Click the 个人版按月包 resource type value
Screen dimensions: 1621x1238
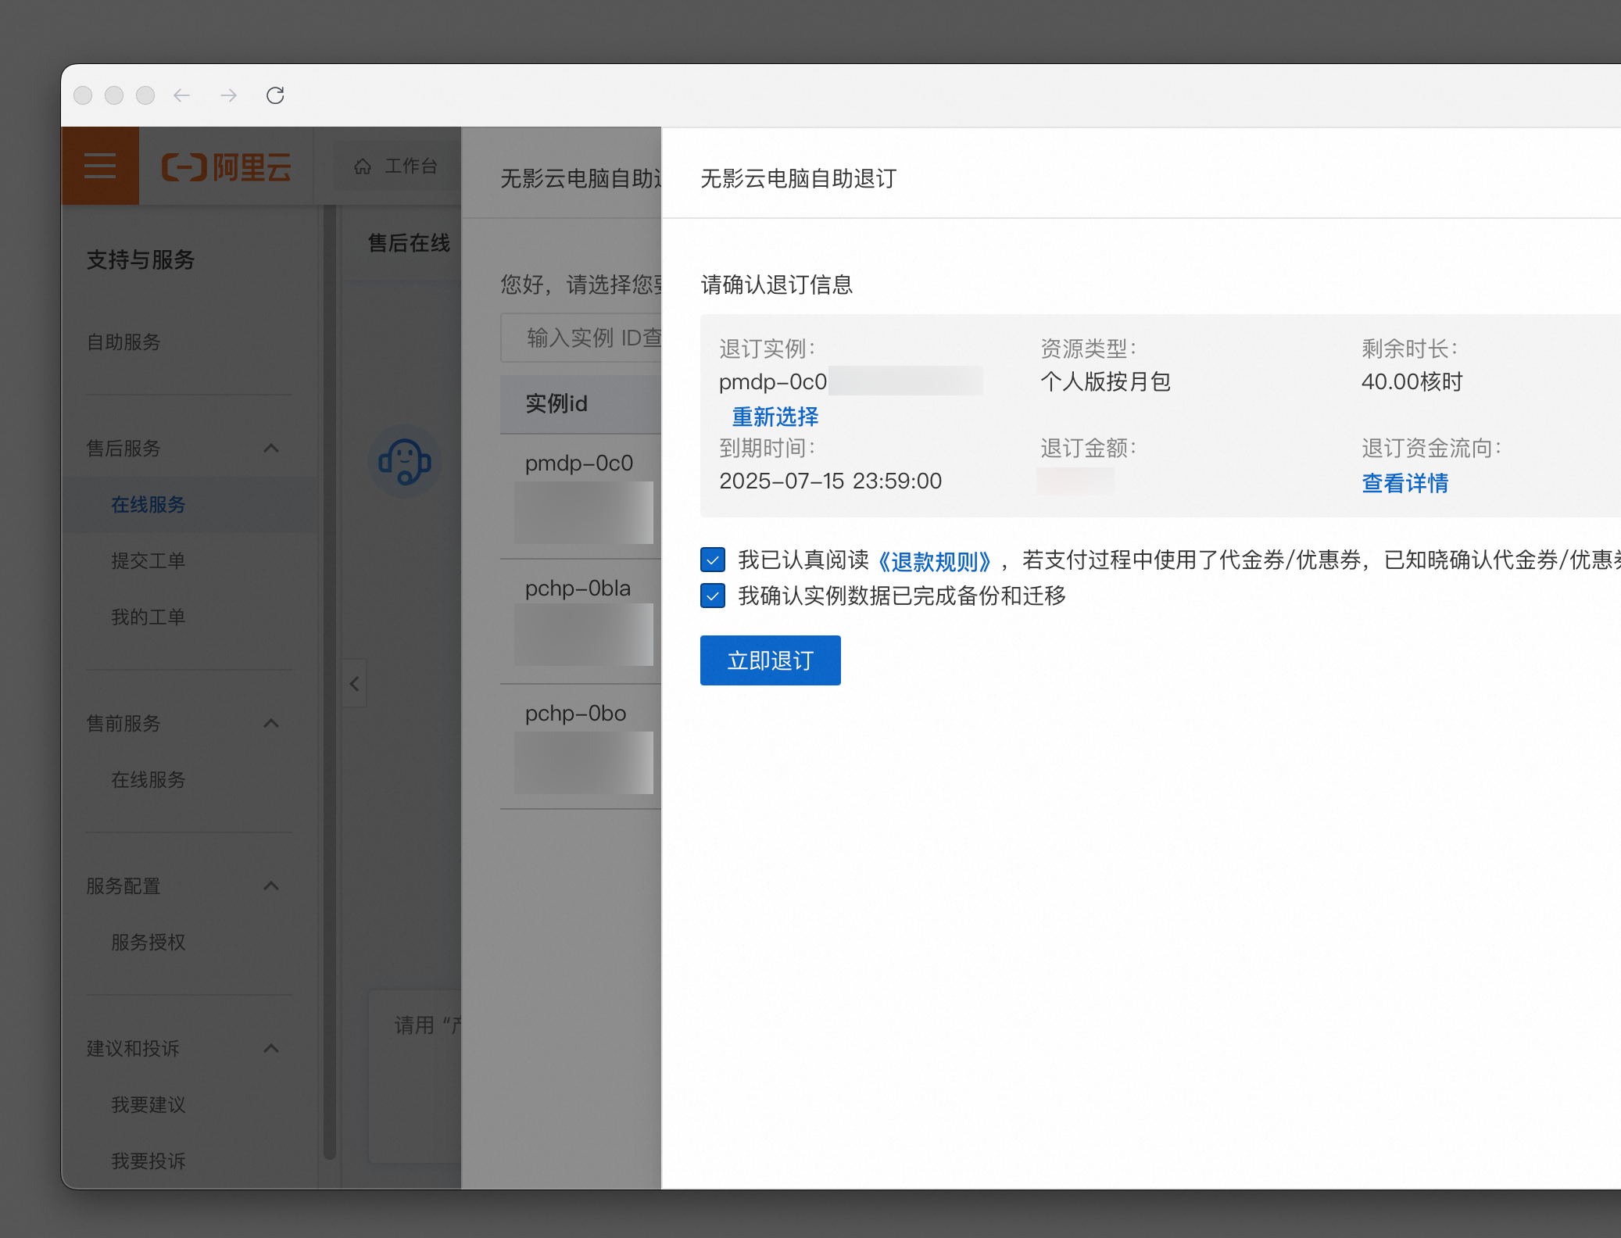click(x=1105, y=381)
